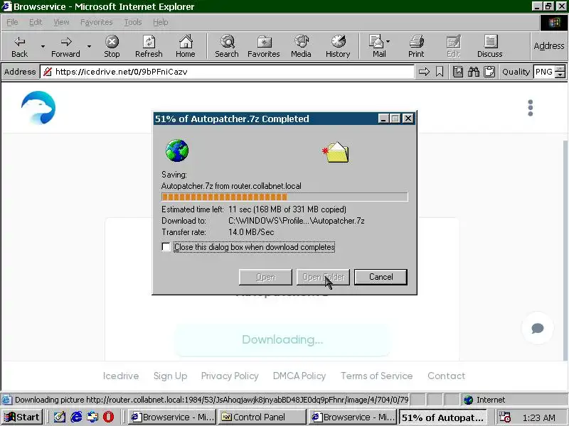Decrease Quality with the down stepper arrow

pyautogui.click(x=560, y=75)
